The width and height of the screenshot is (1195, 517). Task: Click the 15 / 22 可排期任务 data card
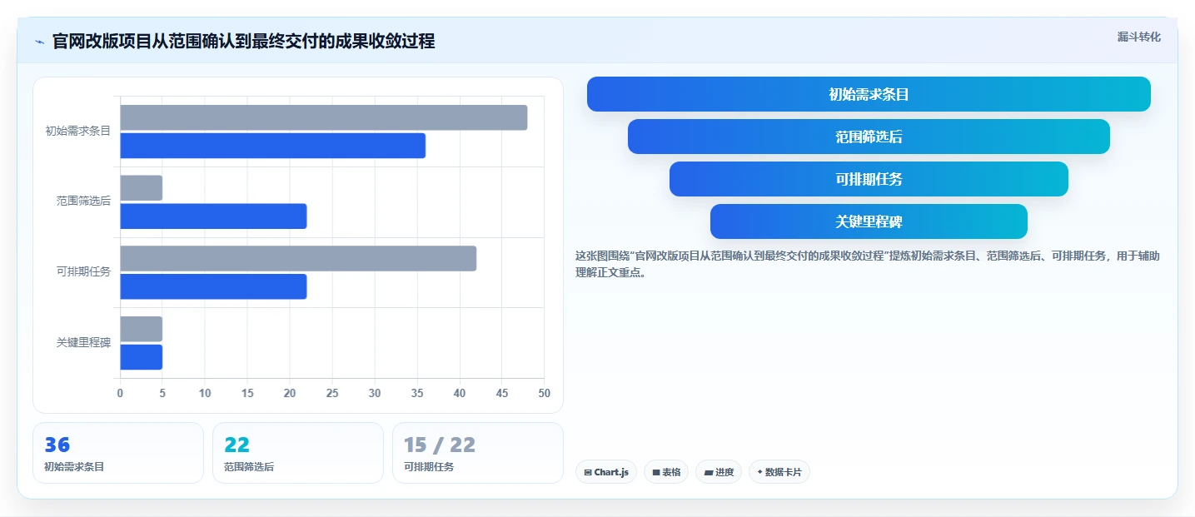pyautogui.click(x=478, y=453)
